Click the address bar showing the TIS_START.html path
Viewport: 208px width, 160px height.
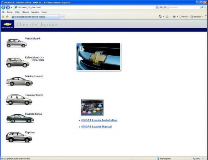[x=85, y=7]
